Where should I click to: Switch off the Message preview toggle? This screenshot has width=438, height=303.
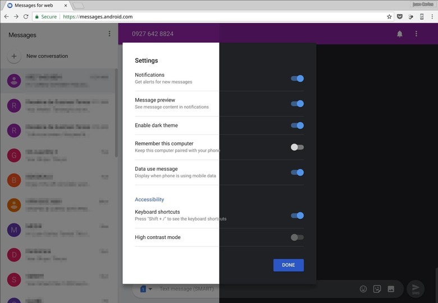(x=297, y=104)
